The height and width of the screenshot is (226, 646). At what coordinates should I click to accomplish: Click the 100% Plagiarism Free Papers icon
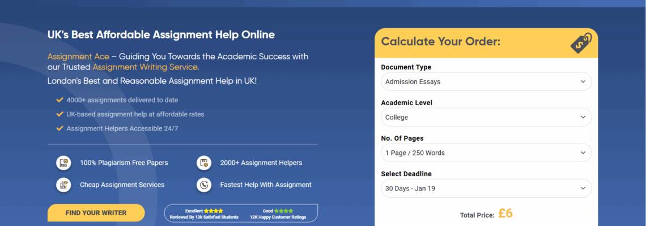click(x=63, y=163)
